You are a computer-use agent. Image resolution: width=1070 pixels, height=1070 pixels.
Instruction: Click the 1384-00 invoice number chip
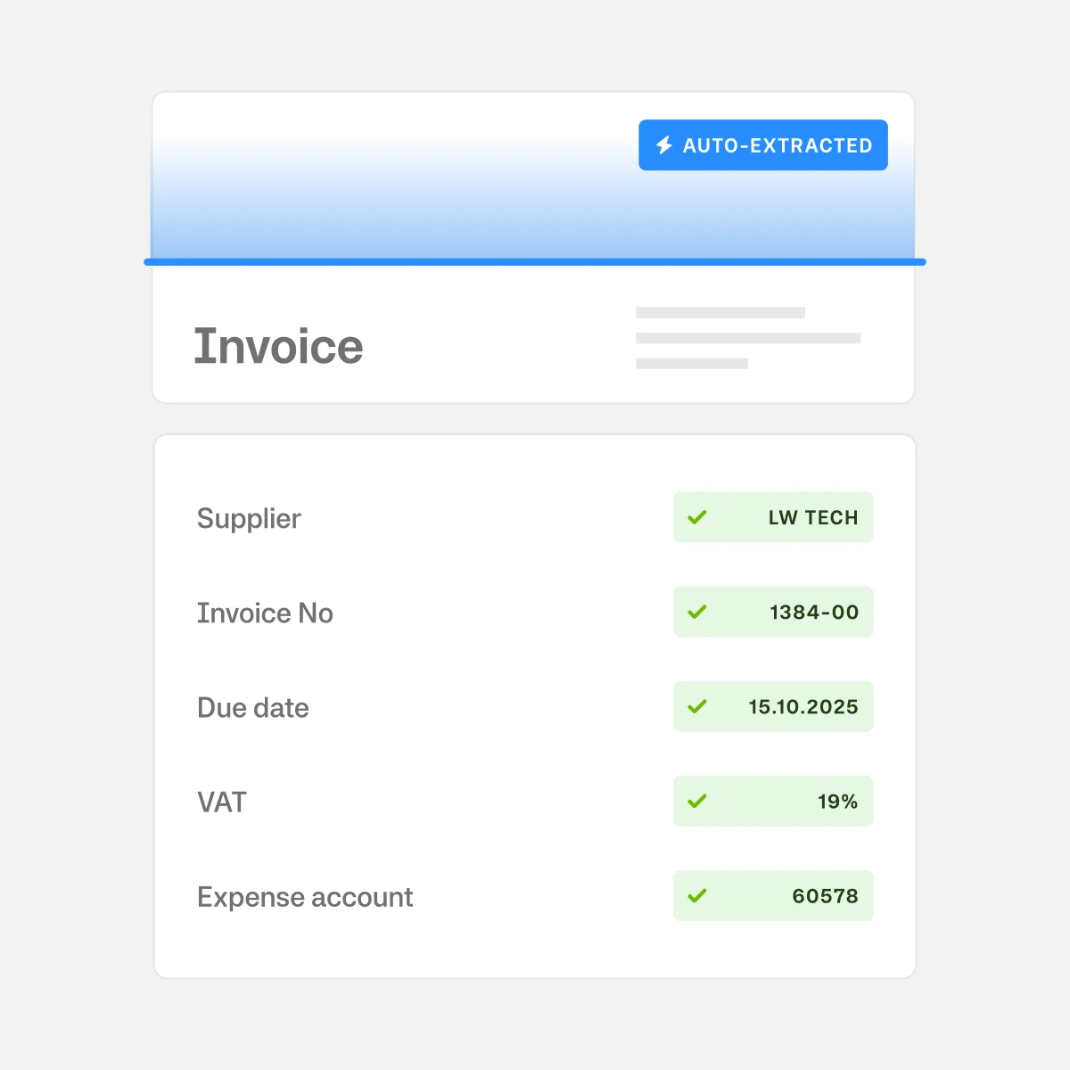773,612
